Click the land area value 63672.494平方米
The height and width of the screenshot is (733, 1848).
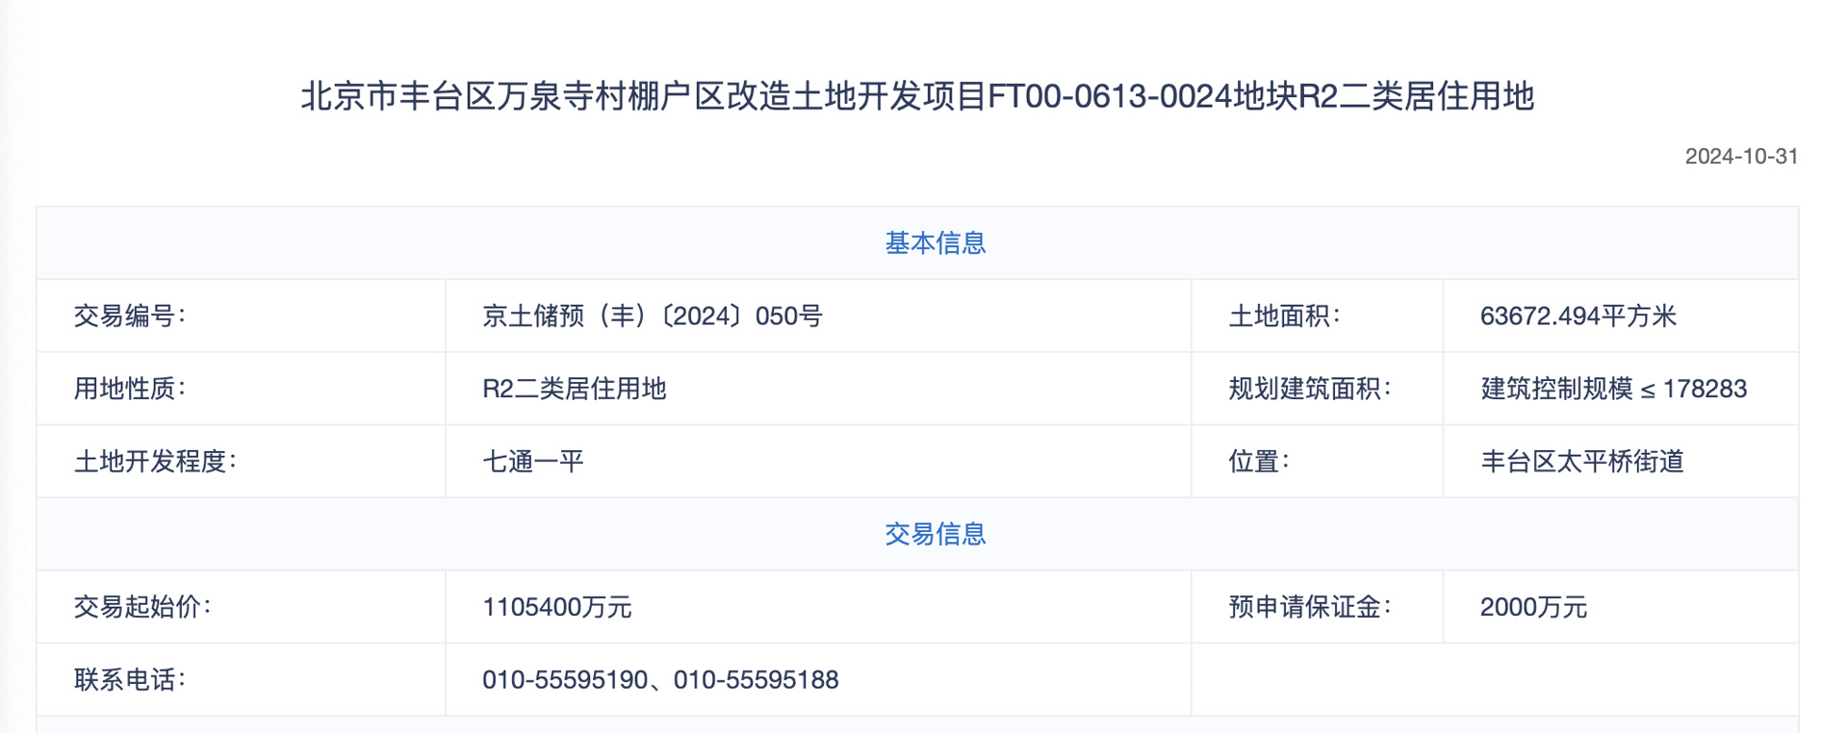click(x=1578, y=316)
